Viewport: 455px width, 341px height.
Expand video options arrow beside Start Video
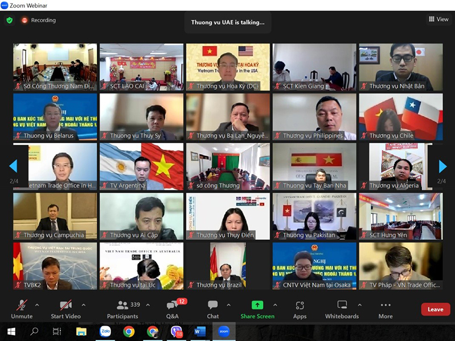[84, 305]
